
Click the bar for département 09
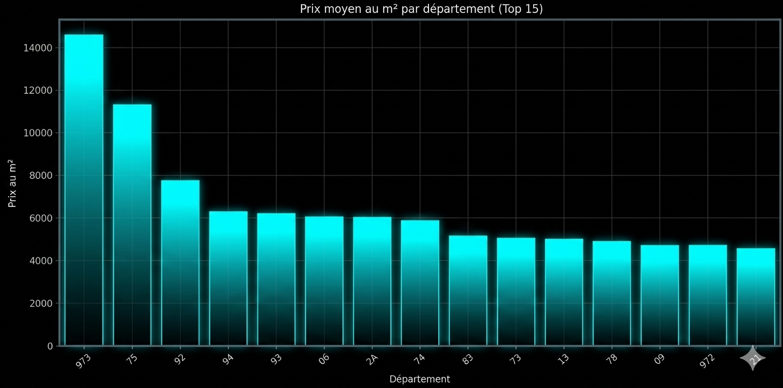coord(660,295)
